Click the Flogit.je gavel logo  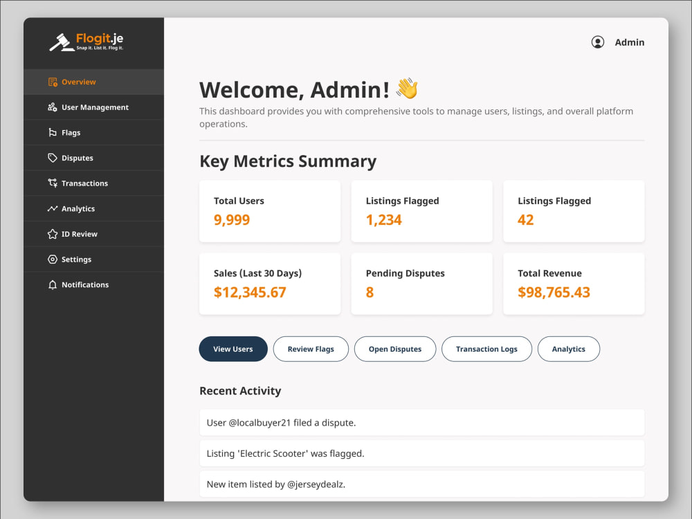point(86,42)
